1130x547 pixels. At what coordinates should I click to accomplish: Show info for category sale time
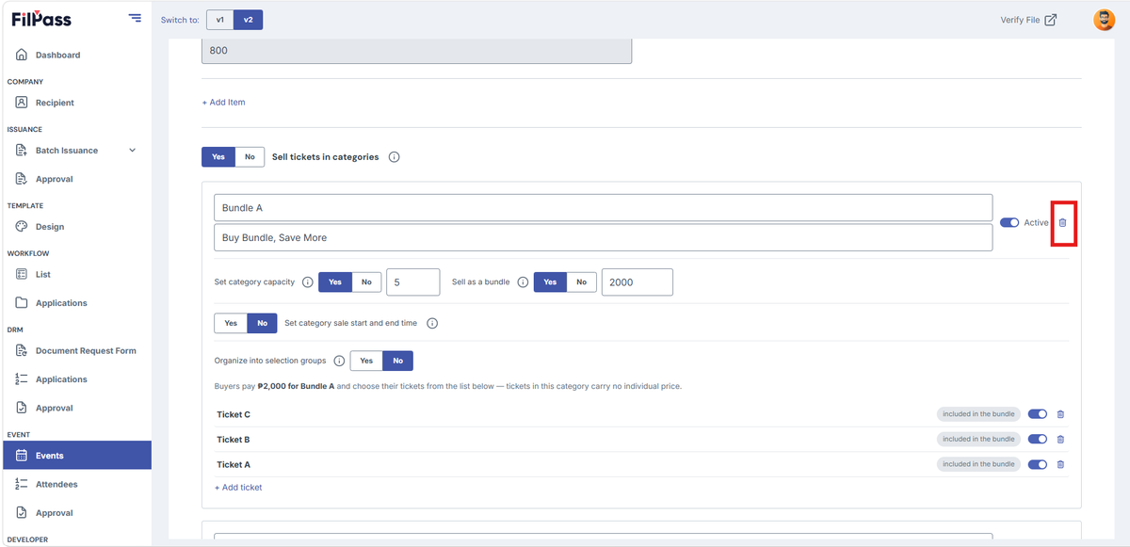coord(432,323)
